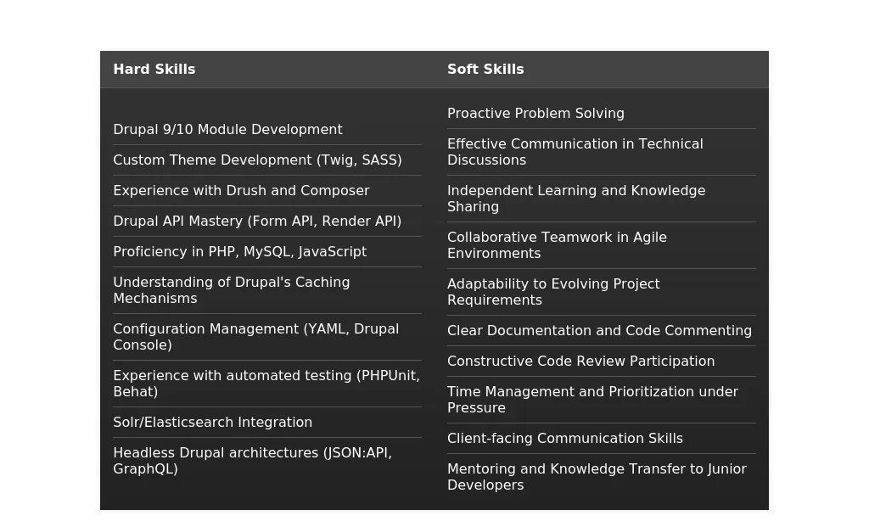Viewport: 869px width, 527px height.
Task: Click the automated testing (PHPUnit, Behat) item
Action: click(x=266, y=384)
